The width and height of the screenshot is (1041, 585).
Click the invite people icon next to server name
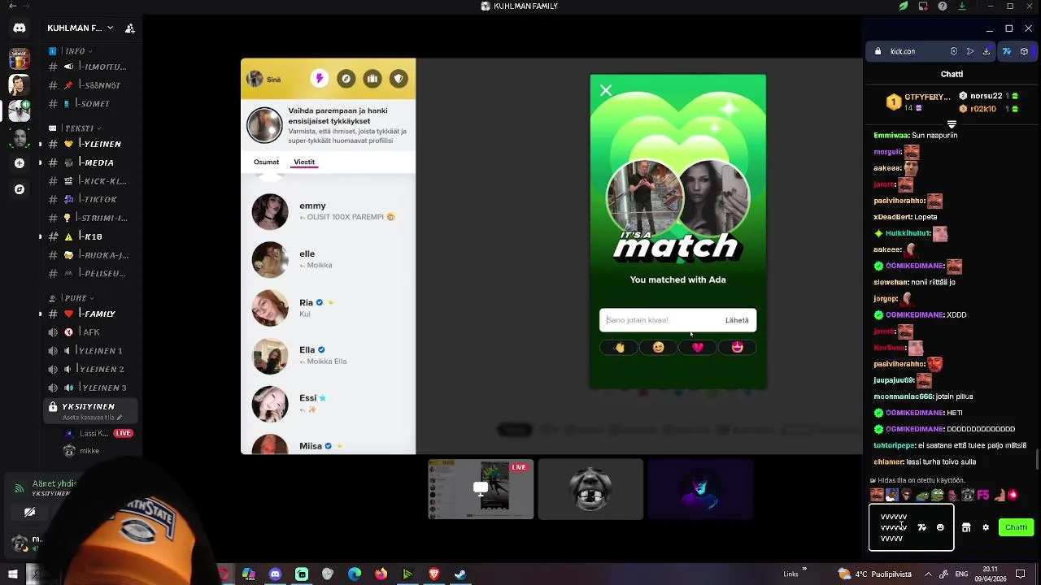coord(129,28)
